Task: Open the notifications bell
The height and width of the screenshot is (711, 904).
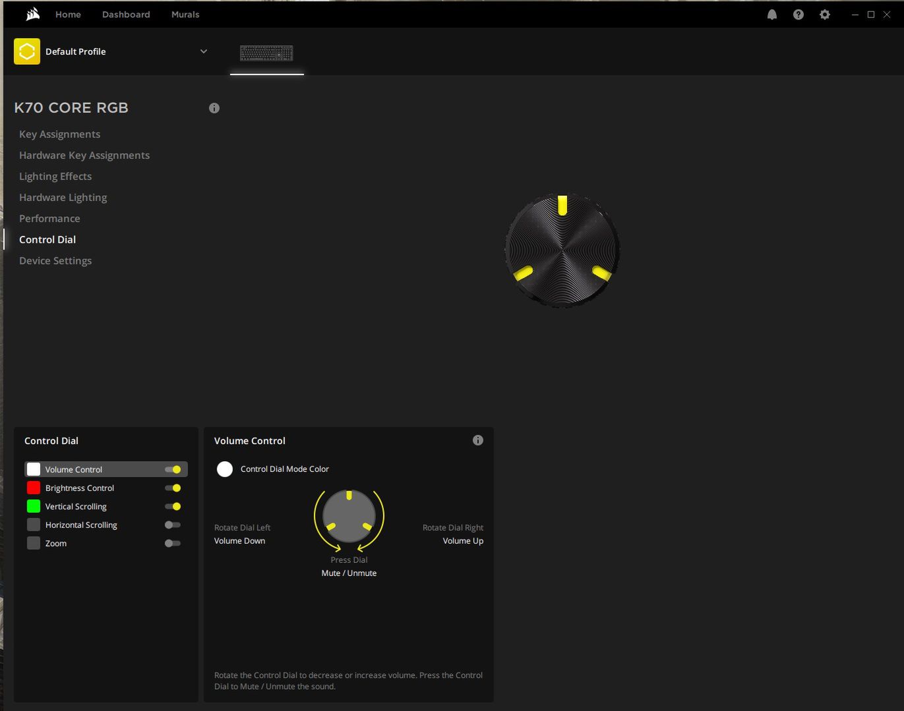Action: pos(772,14)
